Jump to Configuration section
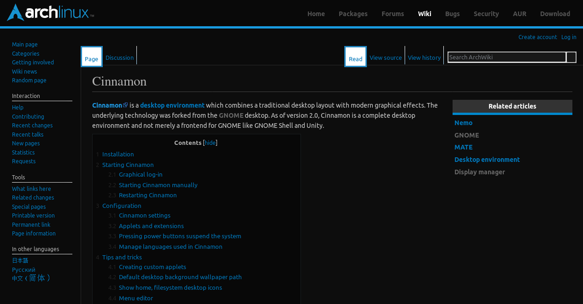Viewport: 583px width, 304px height. click(122, 206)
